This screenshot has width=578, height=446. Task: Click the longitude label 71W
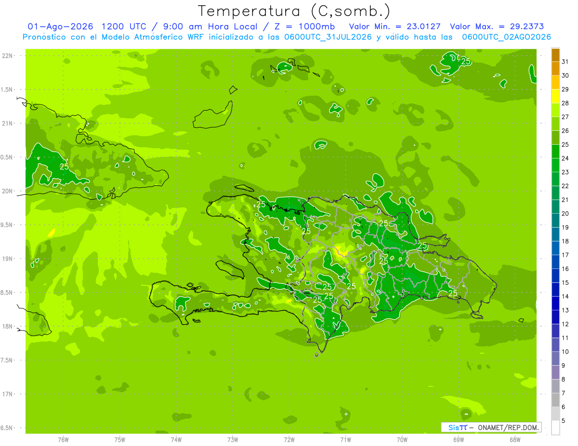pyautogui.click(x=345, y=439)
